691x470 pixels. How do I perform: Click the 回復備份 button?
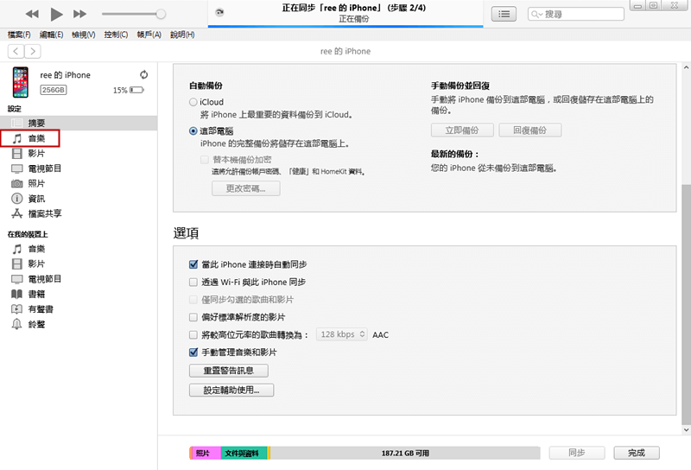(x=530, y=130)
